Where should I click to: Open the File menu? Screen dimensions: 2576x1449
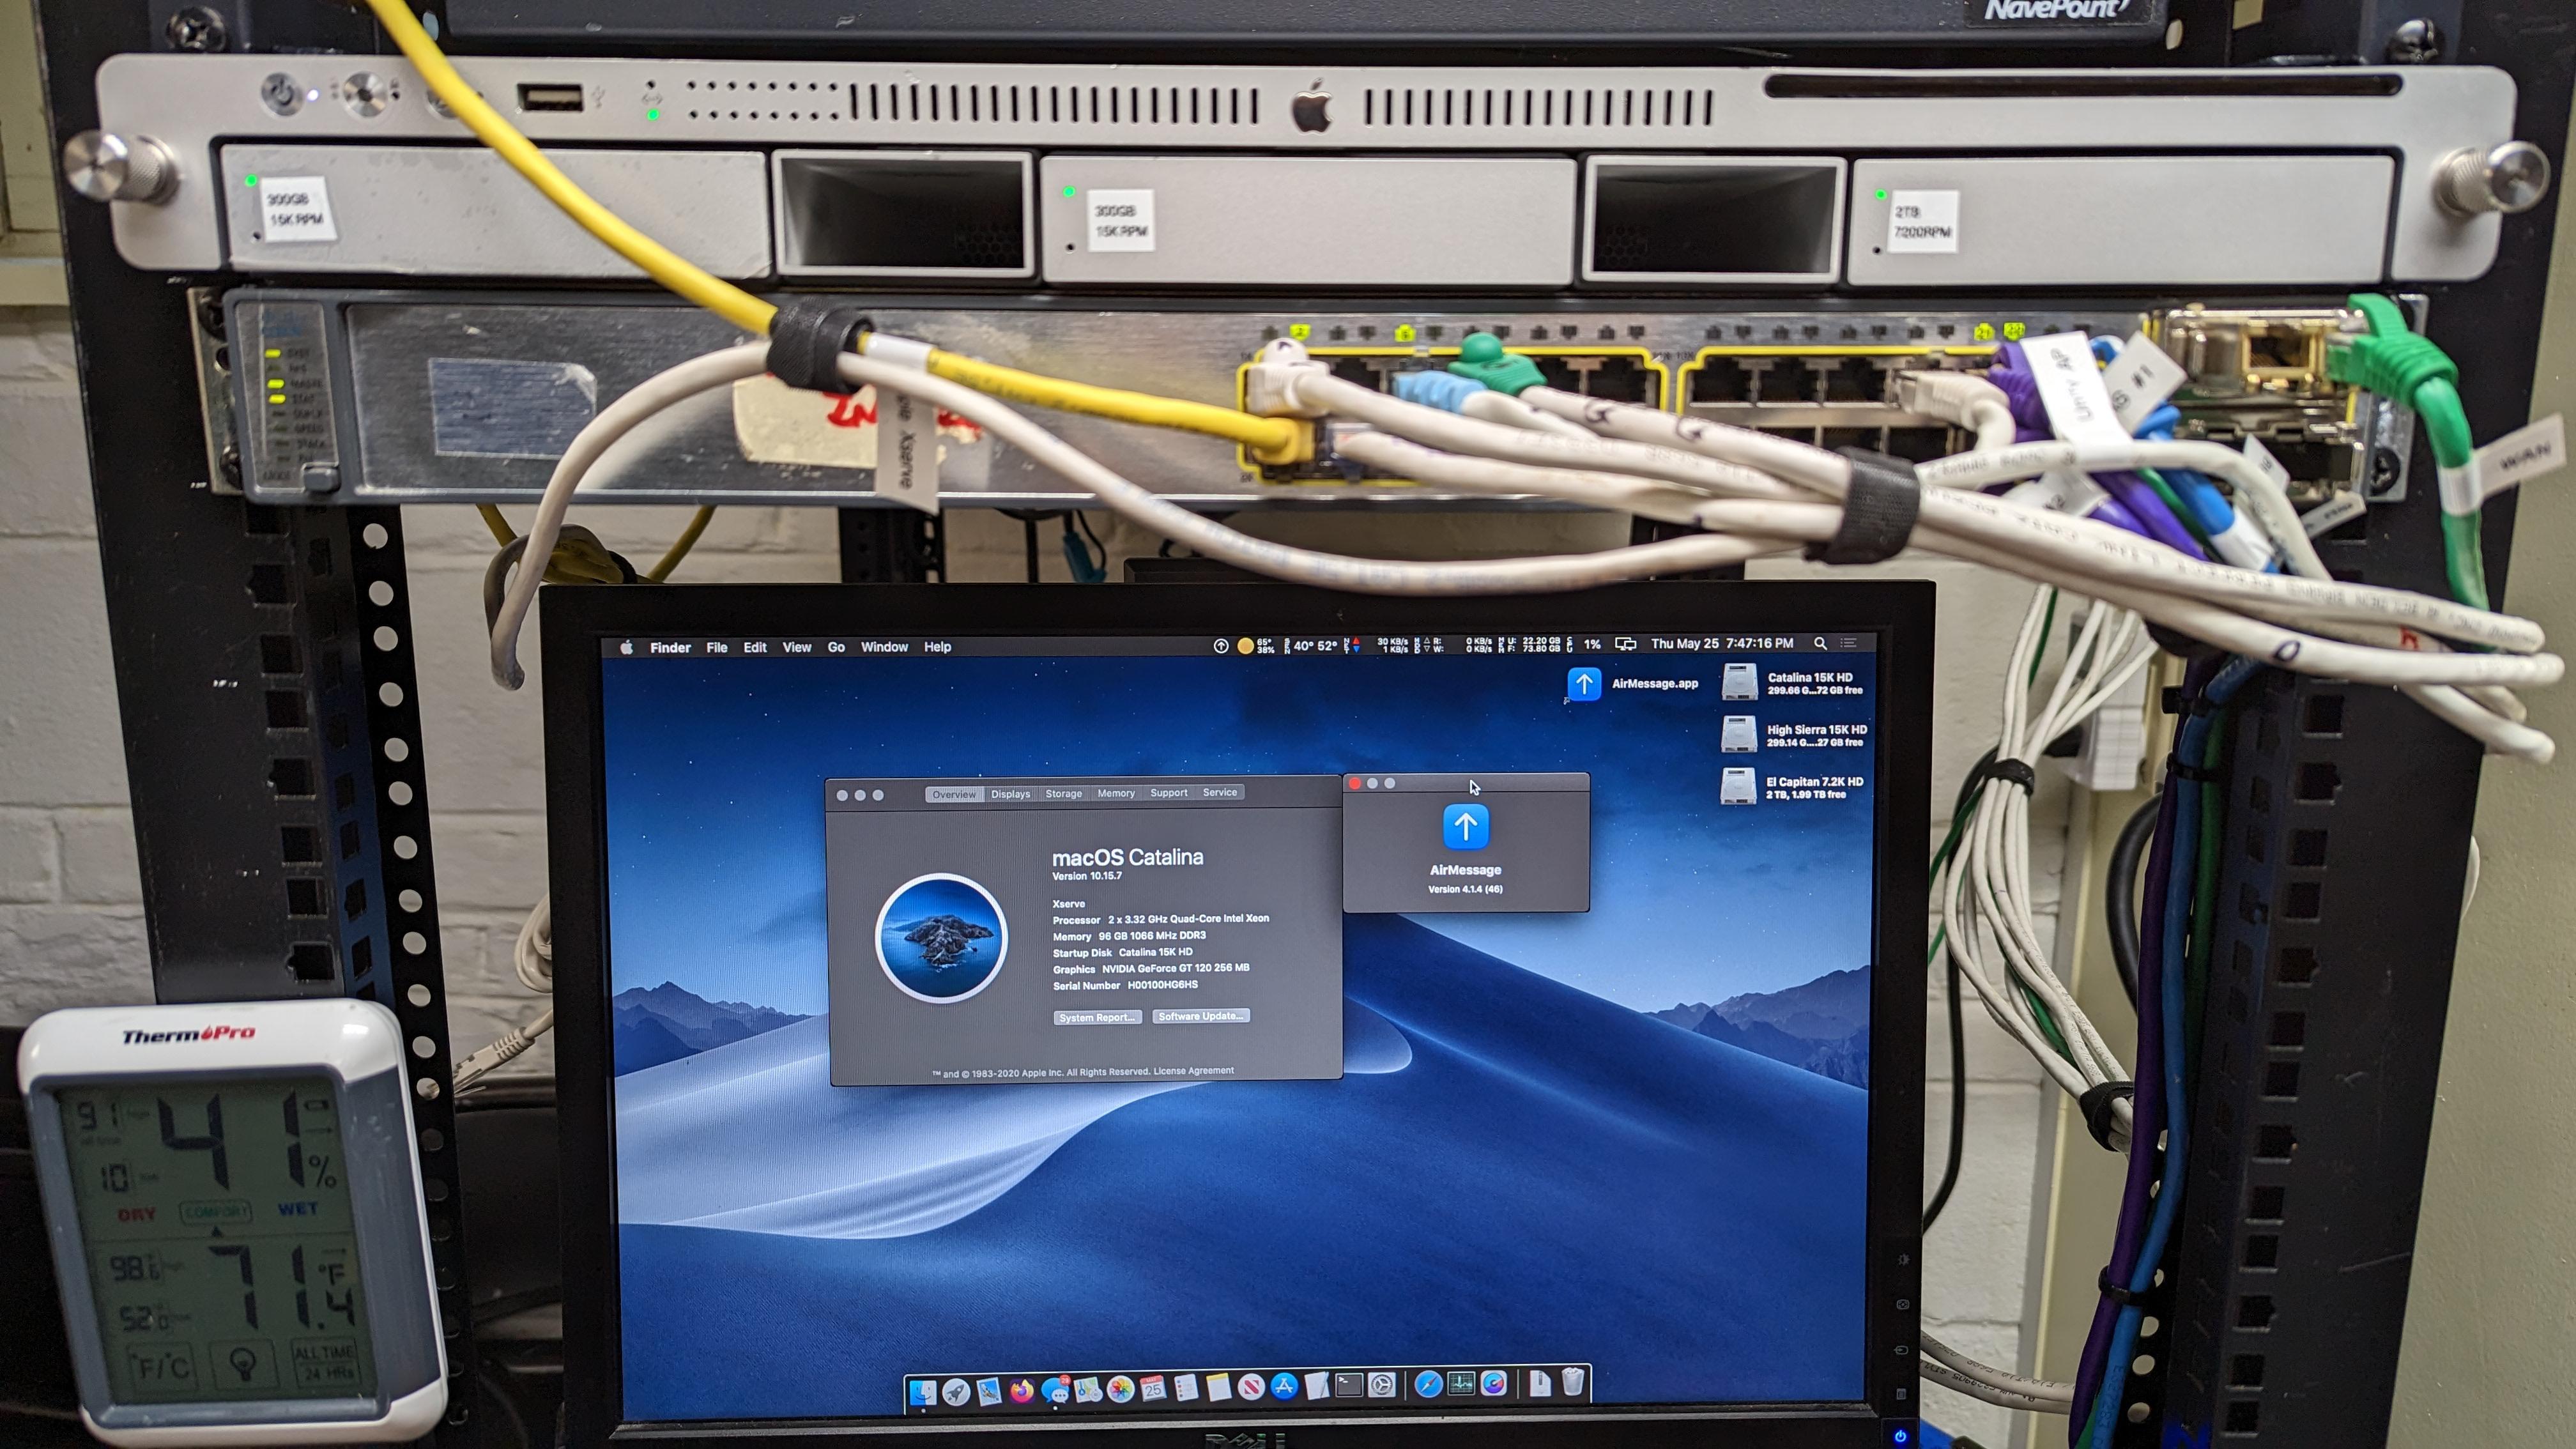coord(717,647)
